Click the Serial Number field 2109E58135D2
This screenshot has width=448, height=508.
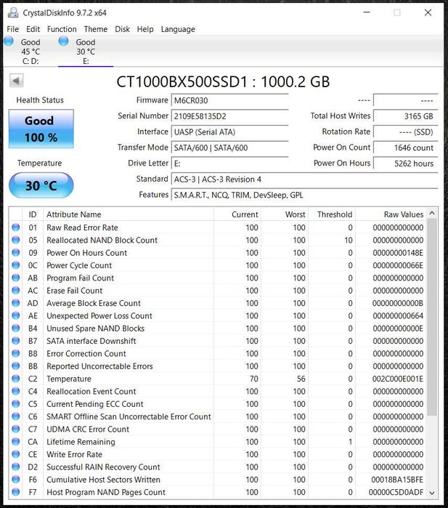[229, 116]
